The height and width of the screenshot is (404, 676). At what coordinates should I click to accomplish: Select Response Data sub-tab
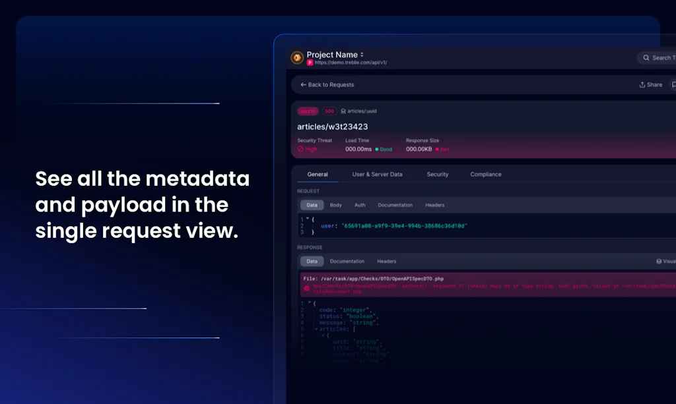point(312,261)
